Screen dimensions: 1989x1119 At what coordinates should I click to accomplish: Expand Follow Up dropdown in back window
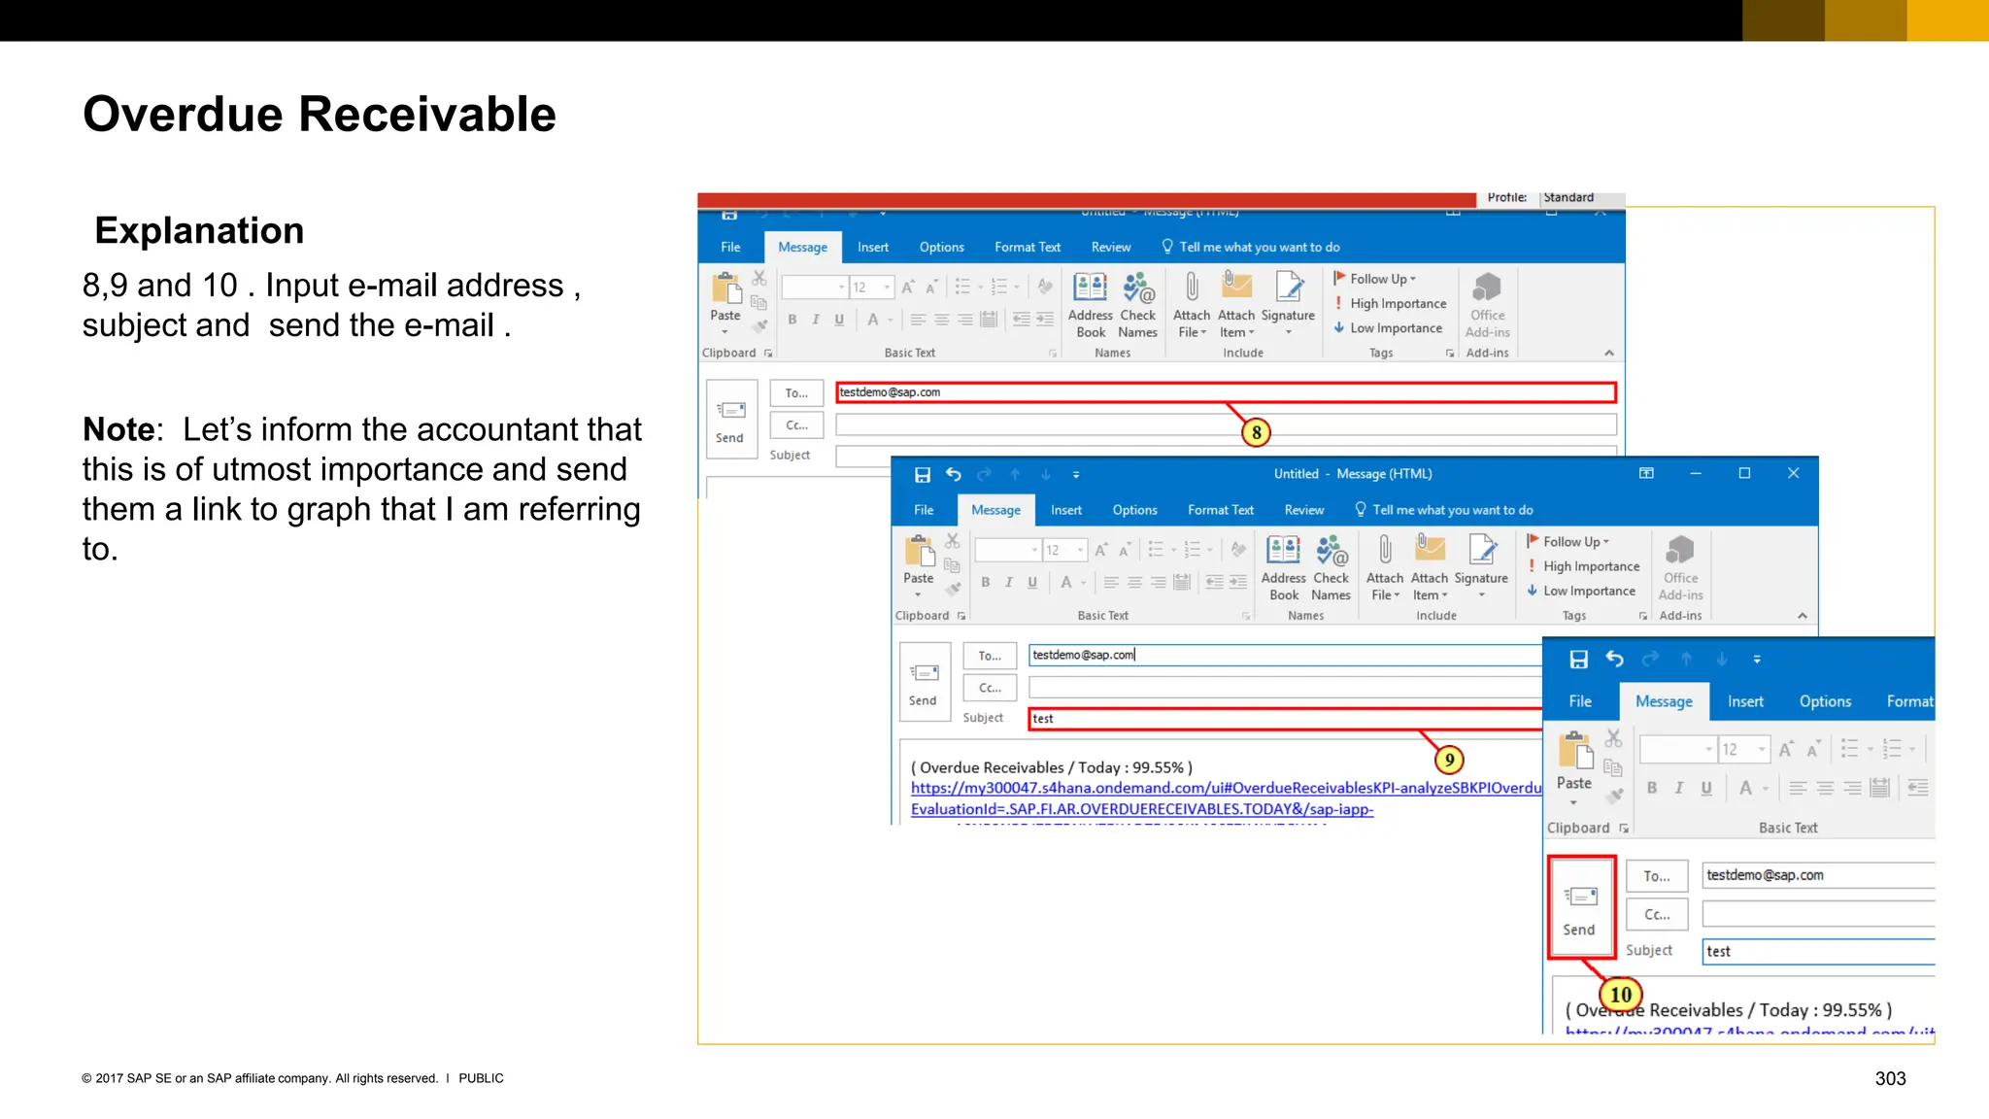(x=1374, y=279)
